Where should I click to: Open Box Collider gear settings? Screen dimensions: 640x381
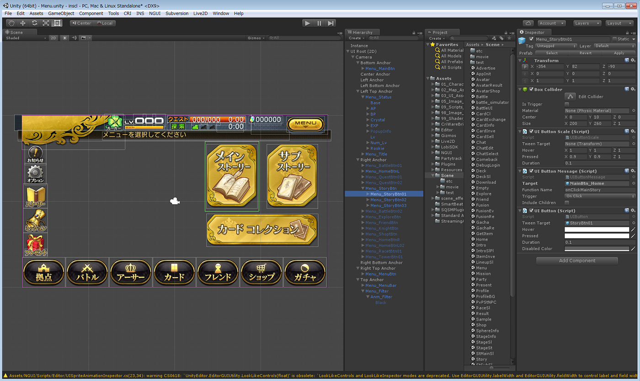pyautogui.click(x=633, y=90)
